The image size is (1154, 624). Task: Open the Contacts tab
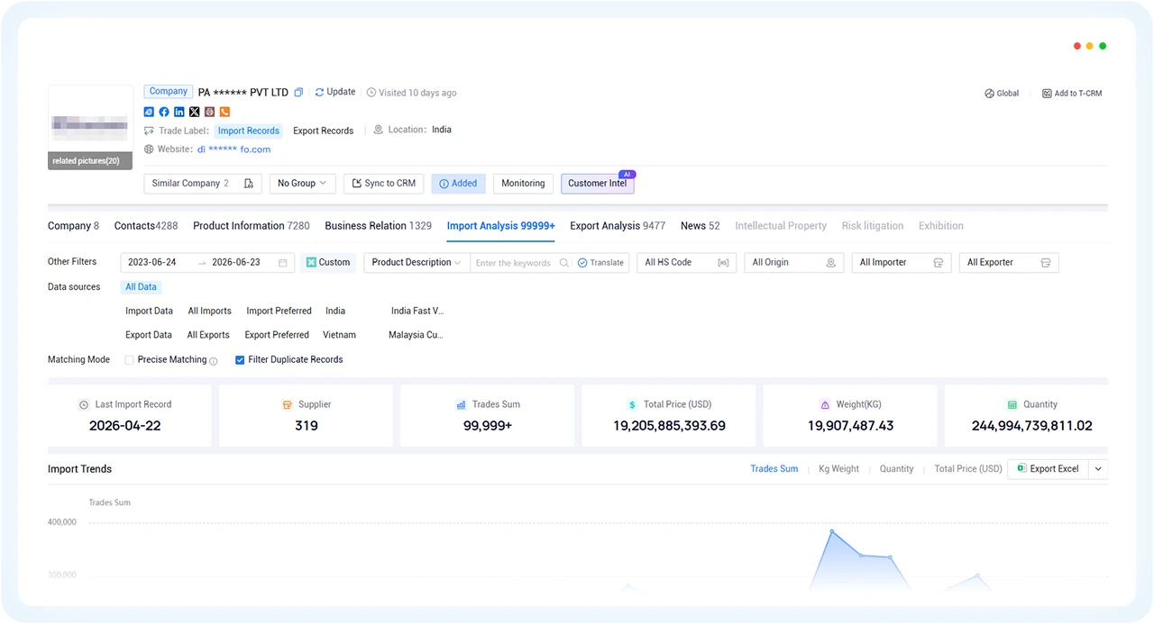pyautogui.click(x=146, y=226)
